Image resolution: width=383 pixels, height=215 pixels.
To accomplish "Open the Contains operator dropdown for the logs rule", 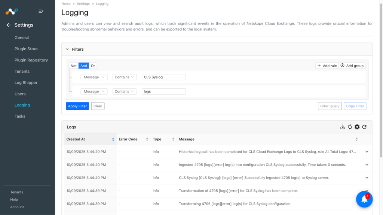I will point(124,91).
